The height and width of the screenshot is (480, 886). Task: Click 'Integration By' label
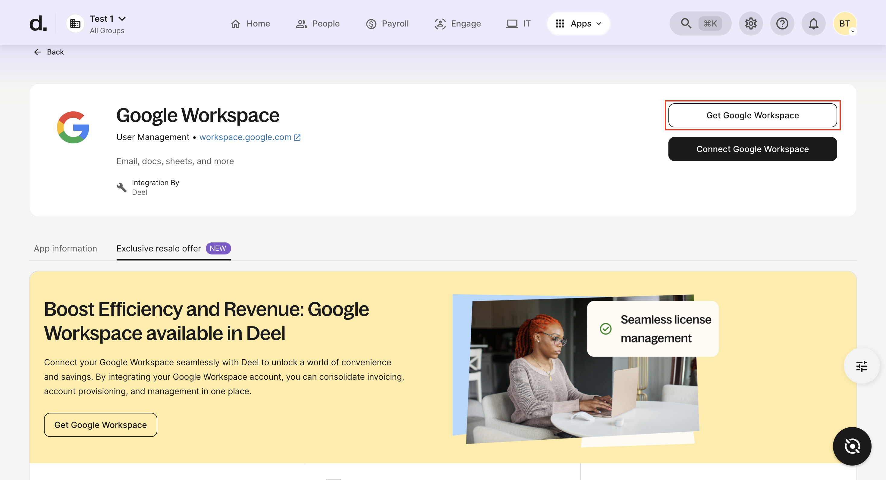point(156,182)
